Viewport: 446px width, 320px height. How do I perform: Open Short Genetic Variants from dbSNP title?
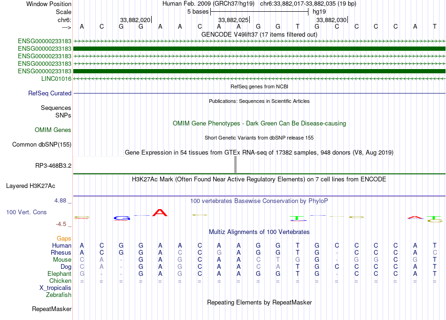pos(259,138)
